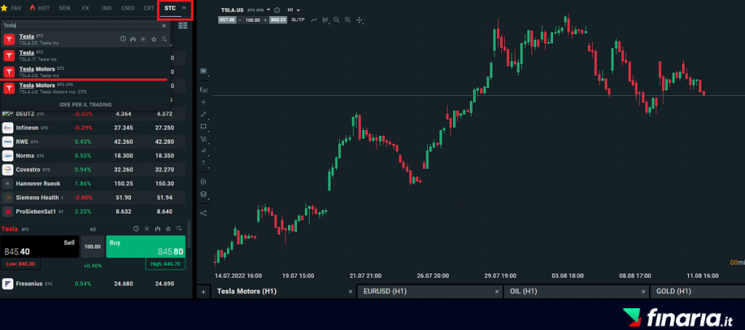Select the Hannover Rueck row
The image size is (745, 330).
point(93,183)
